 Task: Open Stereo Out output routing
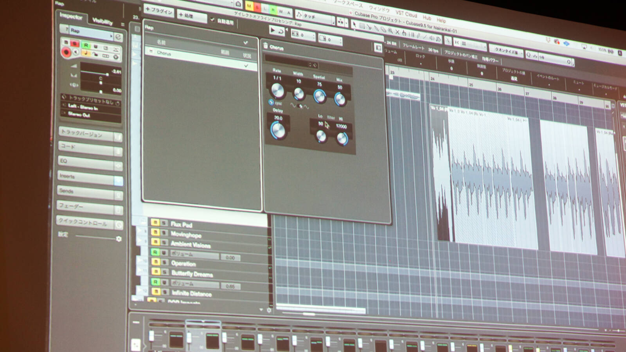tap(91, 114)
